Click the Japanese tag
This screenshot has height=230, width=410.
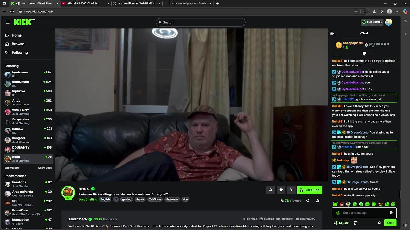pyautogui.click(x=172, y=199)
